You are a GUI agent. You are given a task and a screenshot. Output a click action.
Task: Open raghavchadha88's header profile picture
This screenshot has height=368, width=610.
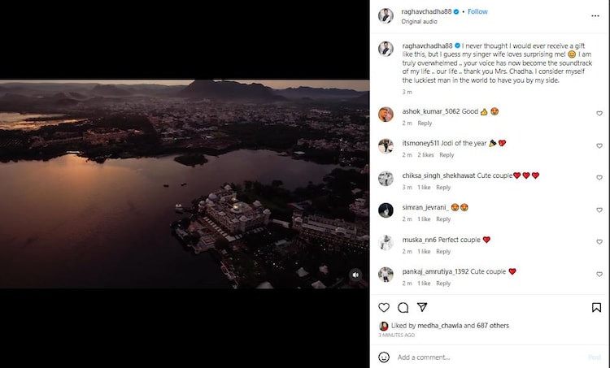[386, 16]
